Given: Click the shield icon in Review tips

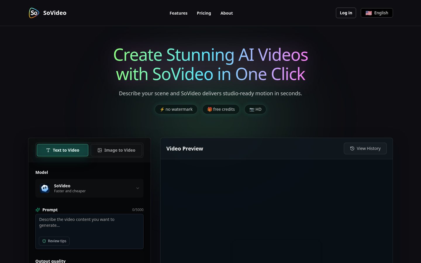Looking at the screenshot, I should click(44, 241).
